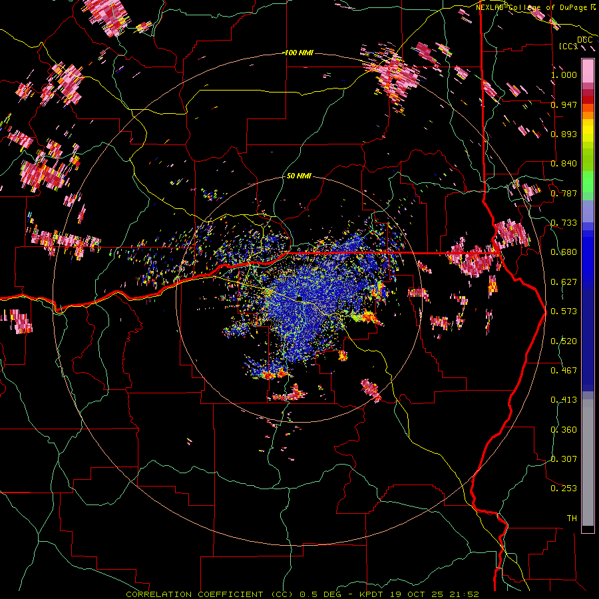
Task: Click the 0.573 scale value
Action: tap(564, 311)
